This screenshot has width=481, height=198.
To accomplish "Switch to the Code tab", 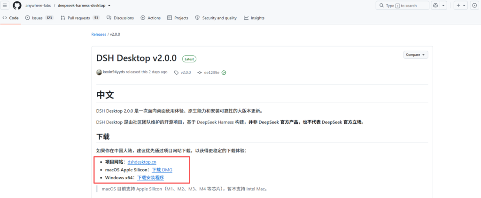I will pos(10,18).
